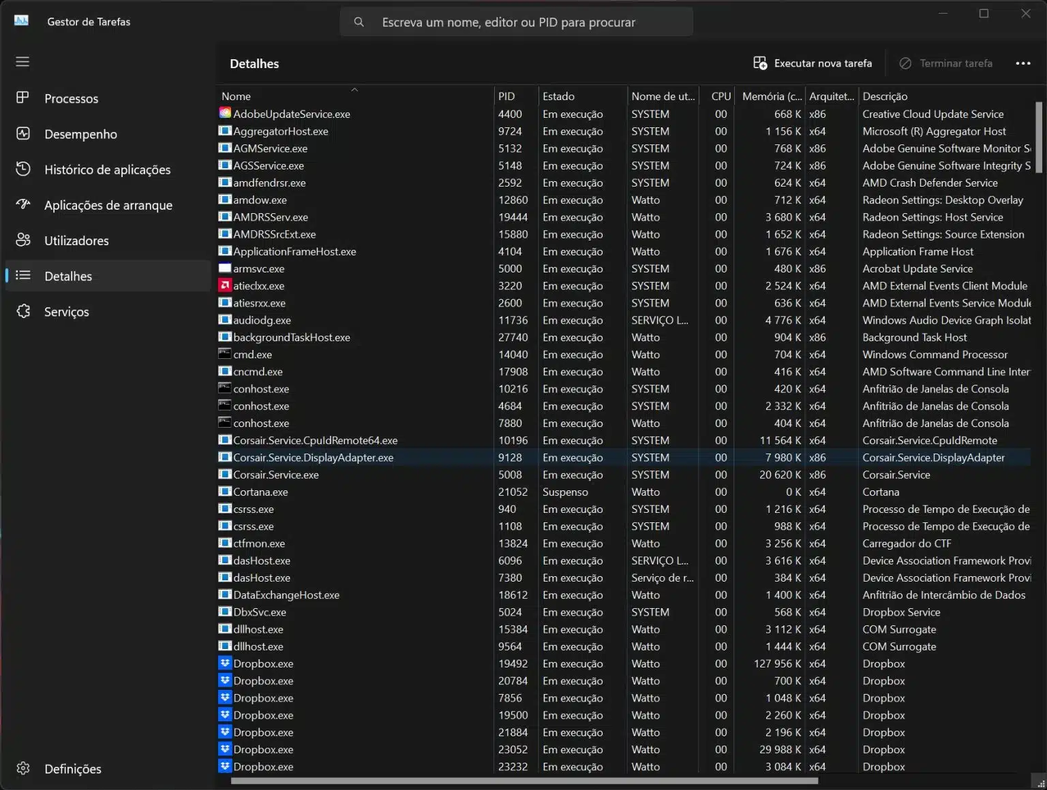This screenshot has height=790, width=1047.
Task: Click the AdobeUpdateService.exe icon
Action: coord(225,113)
